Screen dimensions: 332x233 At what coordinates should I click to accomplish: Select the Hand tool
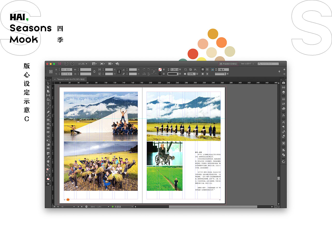coord(48,161)
